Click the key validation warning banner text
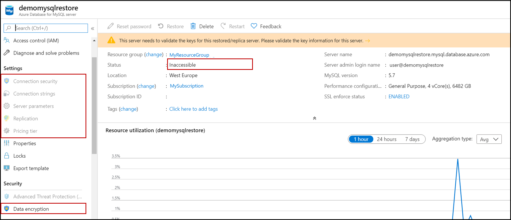The height and width of the screenshot is (220, 511). point(241,41)
